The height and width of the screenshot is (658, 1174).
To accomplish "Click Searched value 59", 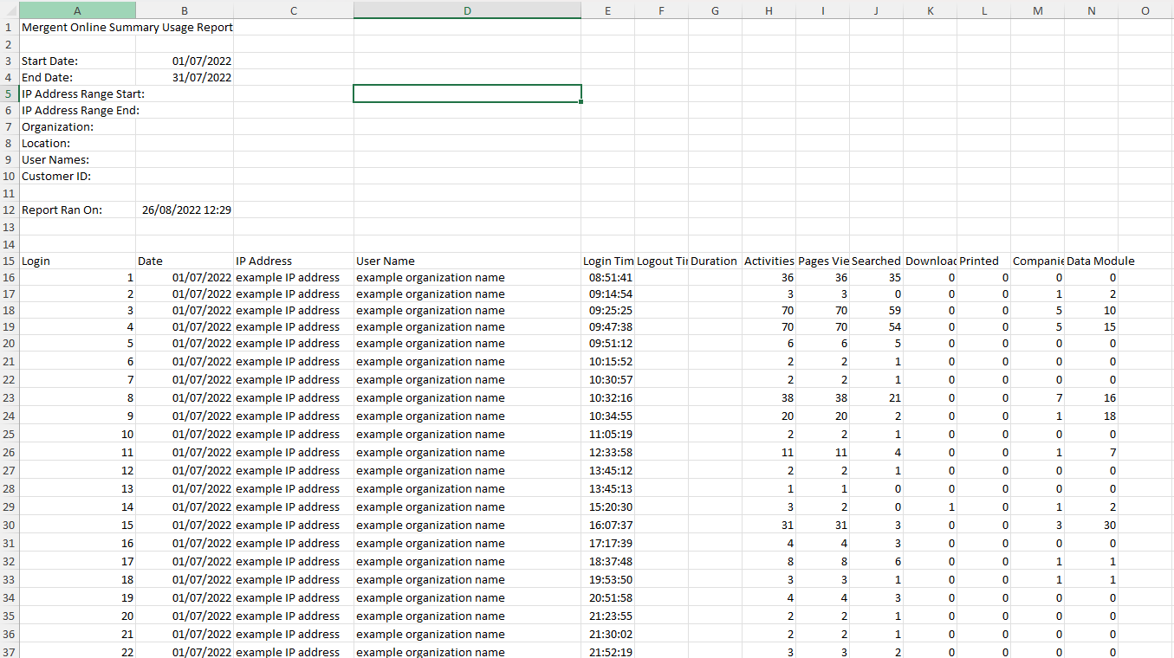I will (x=877, y=310).
